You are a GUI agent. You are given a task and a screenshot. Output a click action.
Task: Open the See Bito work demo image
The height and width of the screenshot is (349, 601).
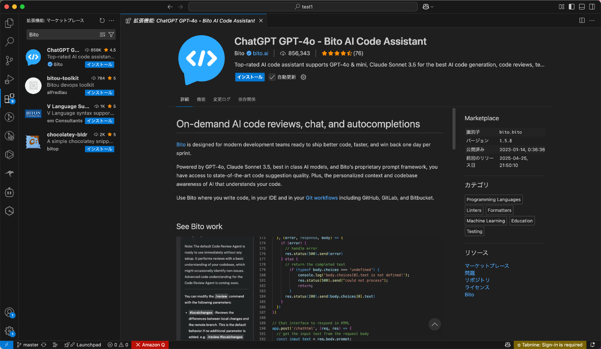tap(309, 288)
